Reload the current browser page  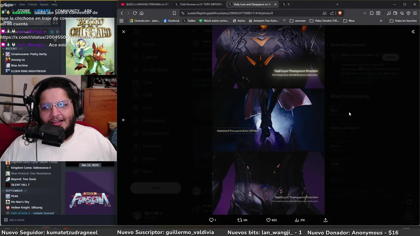(135, 13)
